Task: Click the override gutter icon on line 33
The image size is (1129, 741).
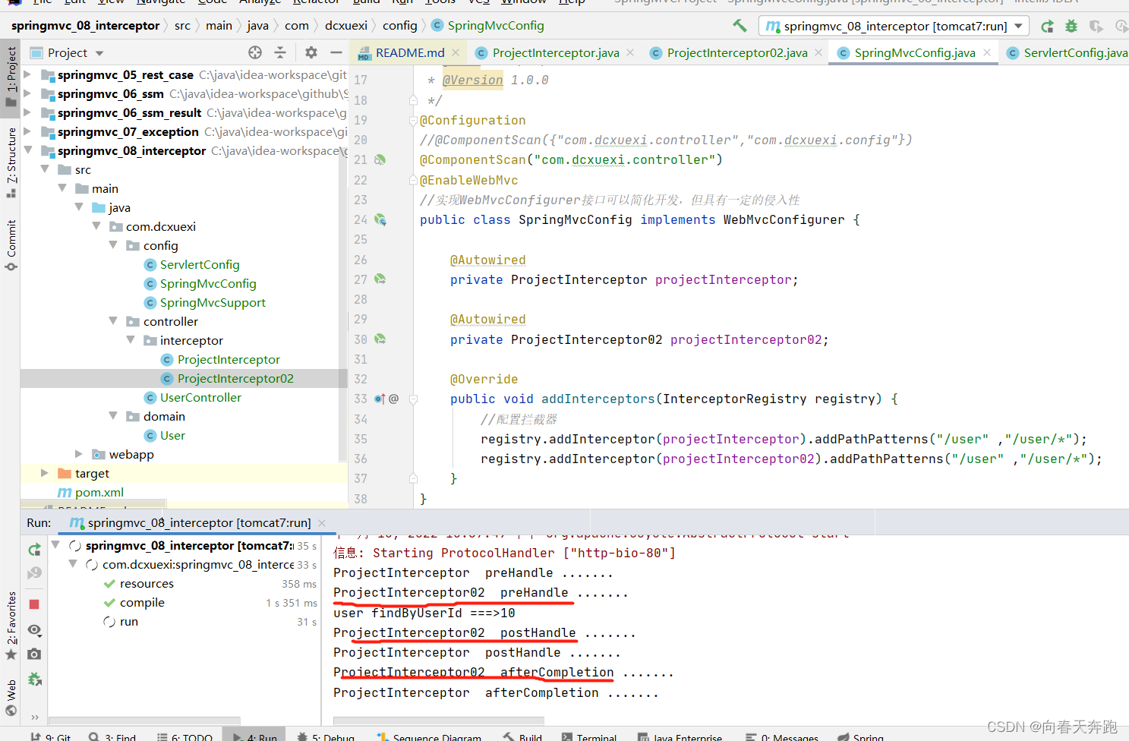Action: 380,399
